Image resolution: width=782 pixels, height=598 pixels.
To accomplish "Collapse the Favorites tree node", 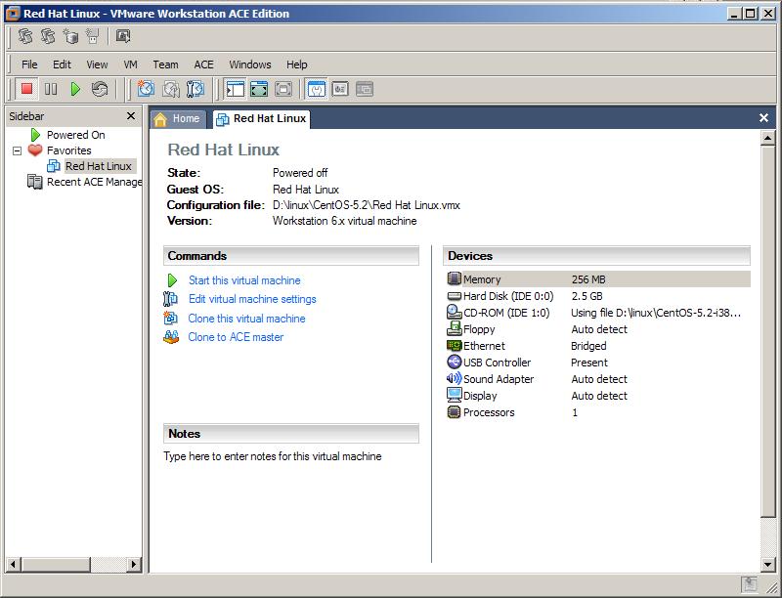I will [x=17, y=150].
